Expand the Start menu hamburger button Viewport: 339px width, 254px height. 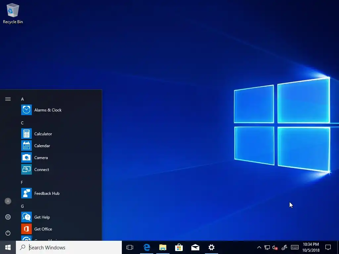[8, 99]
